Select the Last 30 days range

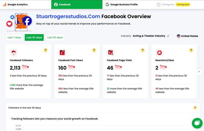34,38
